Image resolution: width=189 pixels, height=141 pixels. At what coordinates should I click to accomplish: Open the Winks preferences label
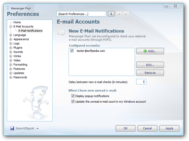tap(17, 56)
